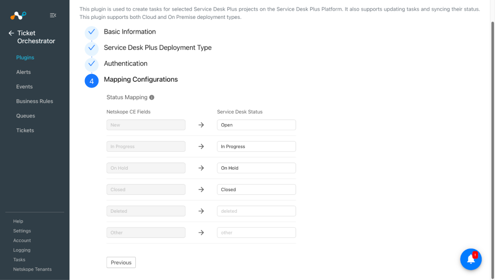Image resolution: width=495 pixels, height=280 pixels.
Task: Open Alerts in the sidebar
Action: [23, 72]
